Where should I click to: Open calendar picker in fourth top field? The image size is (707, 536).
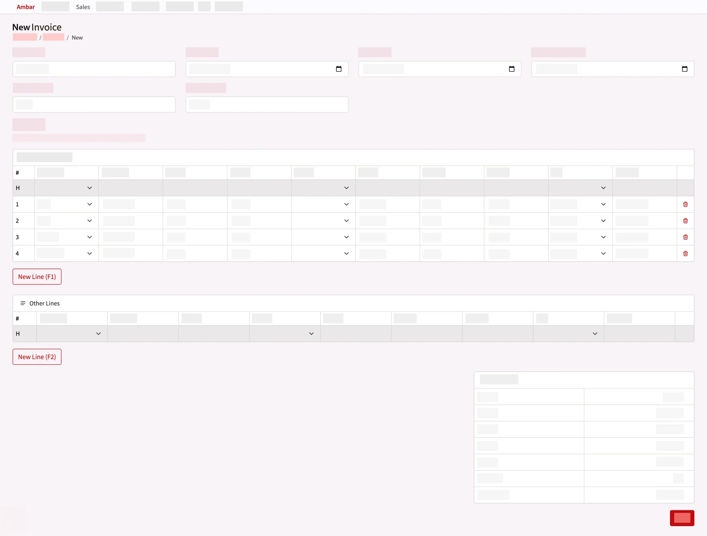click(x=684, y=69)
